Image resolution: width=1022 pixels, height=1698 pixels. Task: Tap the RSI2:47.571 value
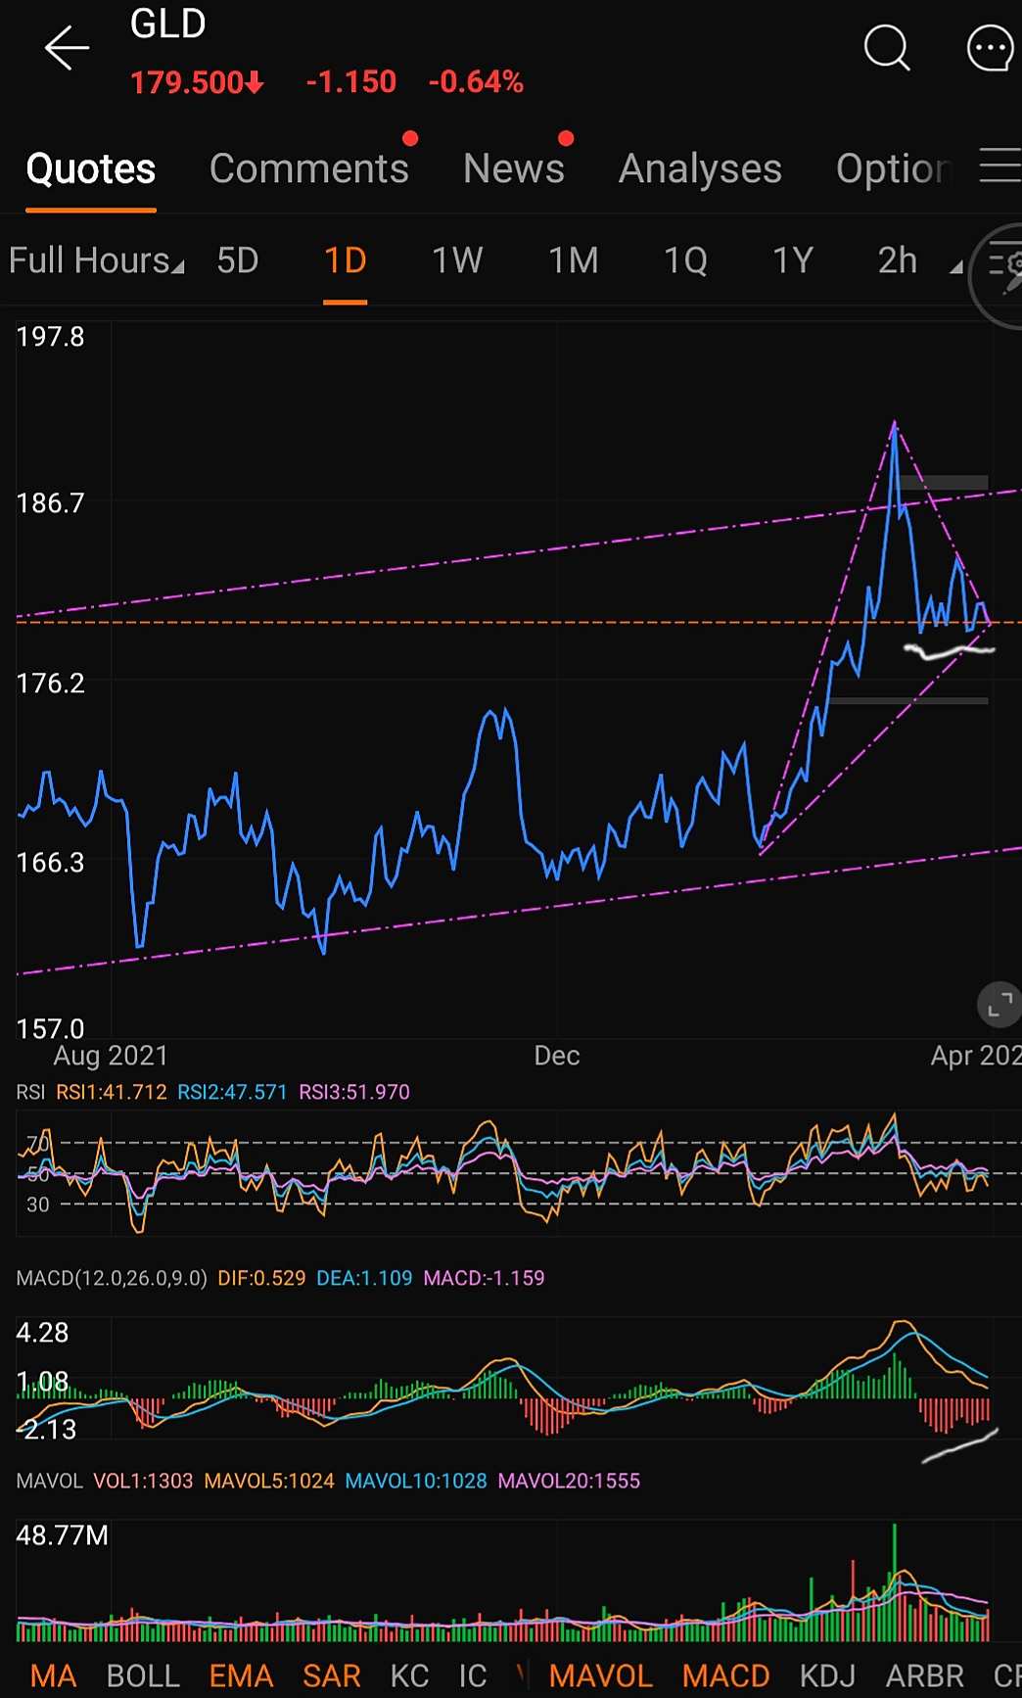click(233, 1092)
